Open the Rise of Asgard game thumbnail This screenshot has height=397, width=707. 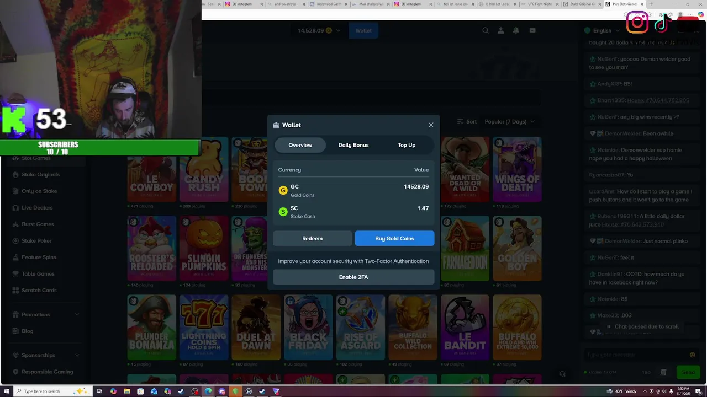(361, 328)
